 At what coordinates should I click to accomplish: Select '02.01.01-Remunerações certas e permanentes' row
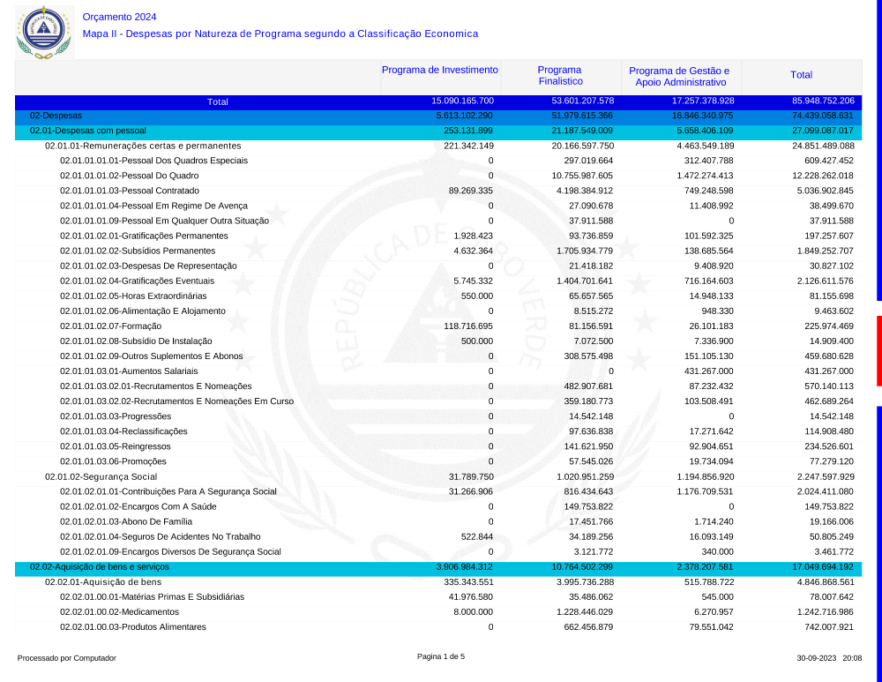tap(143, 146)
